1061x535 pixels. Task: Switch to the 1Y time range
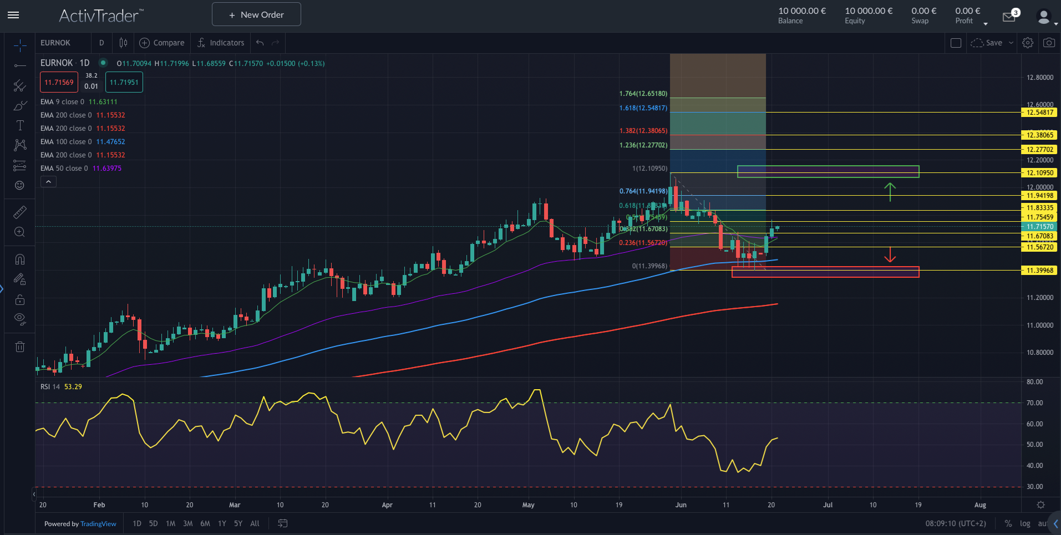pyautogui.click(x=222, y=523)
